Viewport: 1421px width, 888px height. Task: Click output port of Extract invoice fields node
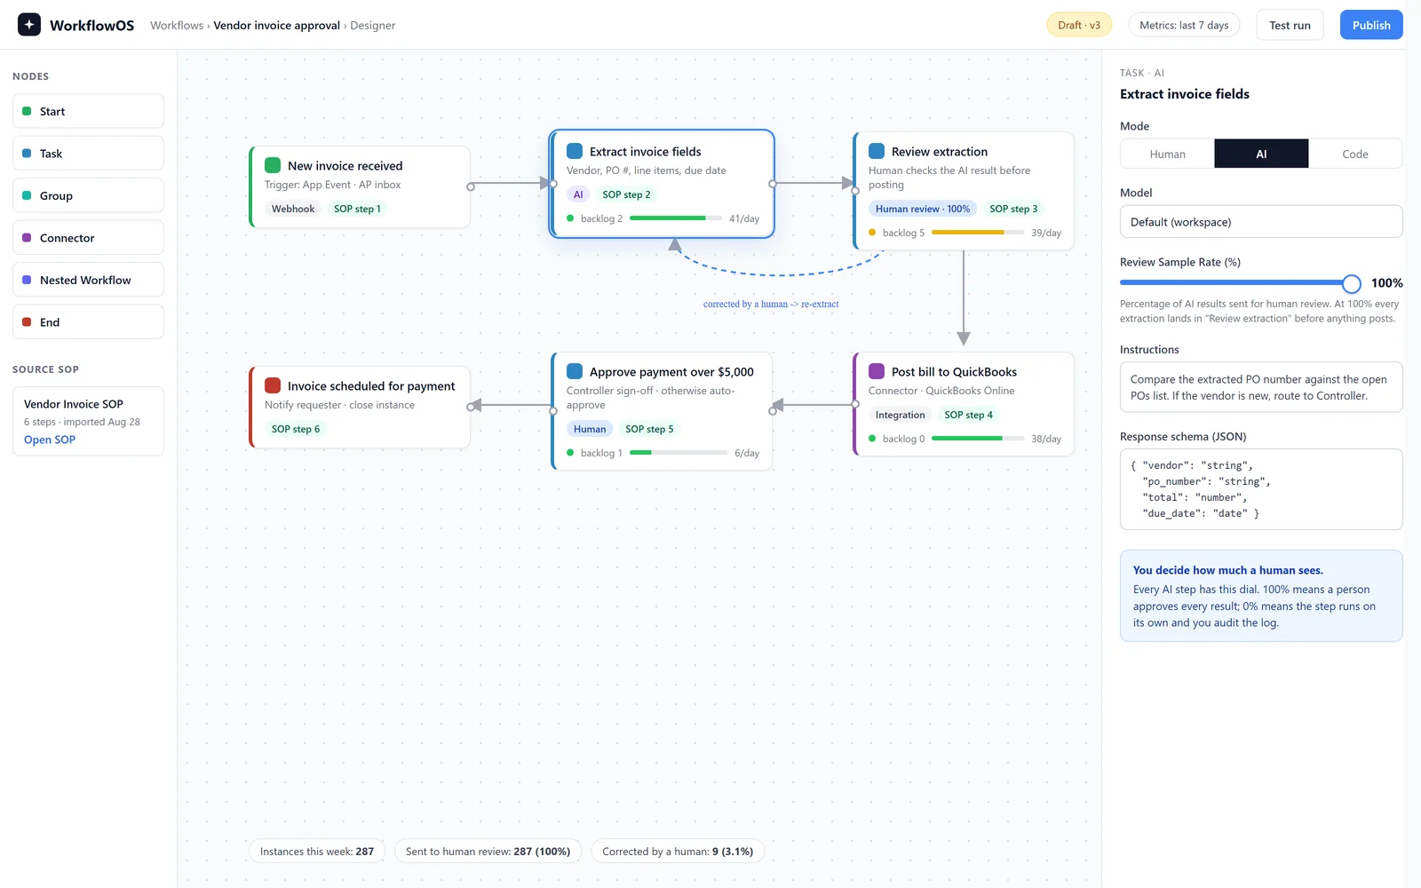773,184
